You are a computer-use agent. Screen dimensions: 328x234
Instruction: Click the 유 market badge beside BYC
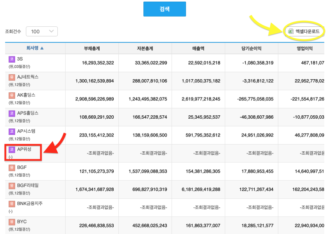pyautogui.click(x=12, y=222)
